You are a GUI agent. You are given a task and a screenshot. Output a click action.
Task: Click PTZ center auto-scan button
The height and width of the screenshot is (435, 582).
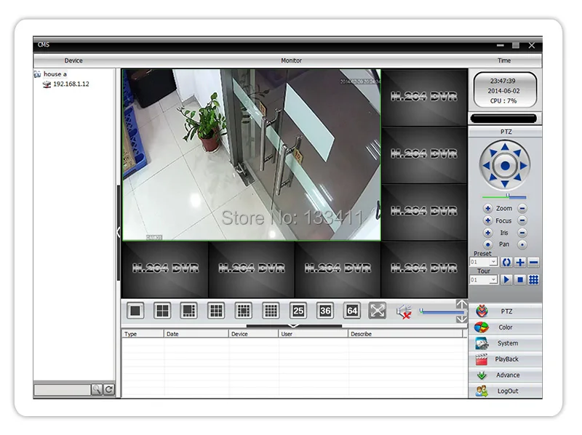(505, 166)
